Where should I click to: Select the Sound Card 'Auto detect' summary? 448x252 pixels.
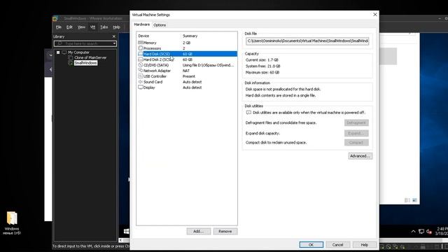[x=192, y=82]
